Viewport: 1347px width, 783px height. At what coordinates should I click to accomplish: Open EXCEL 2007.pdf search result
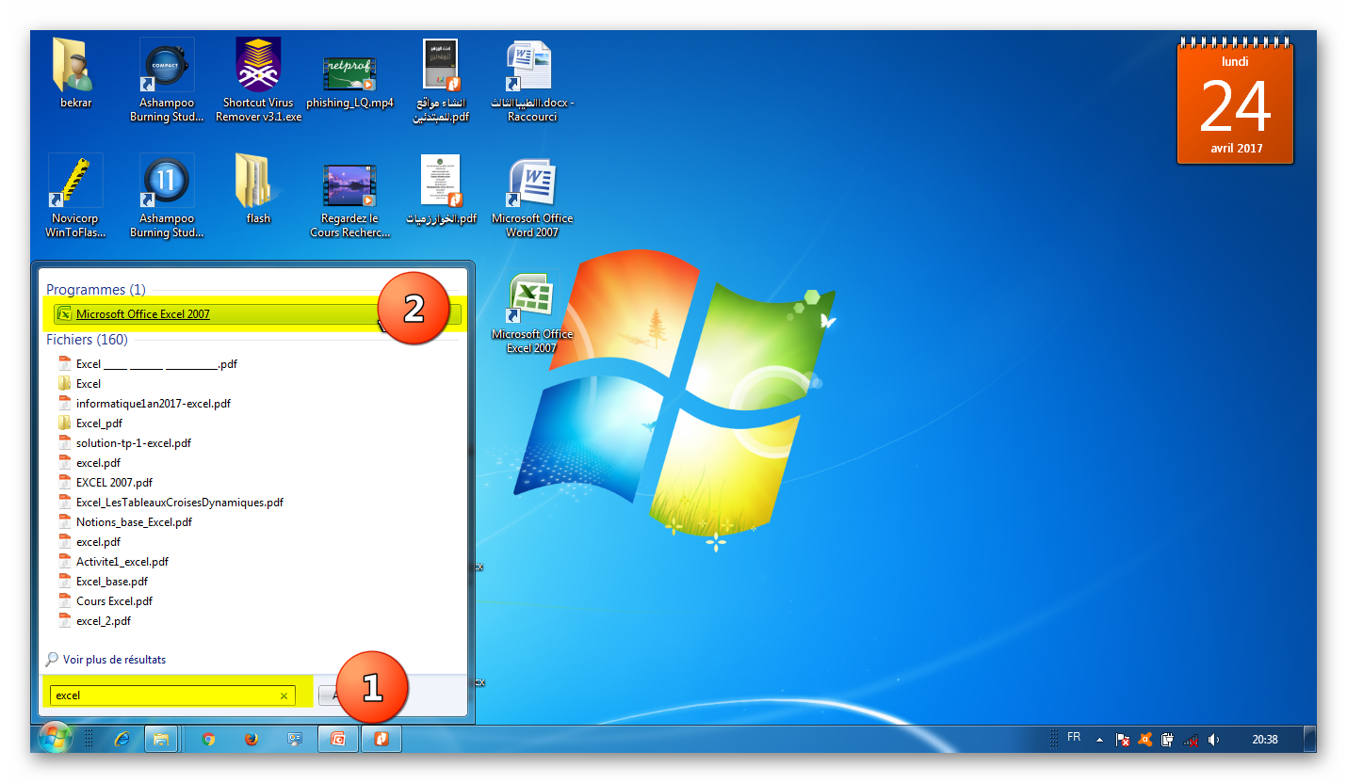tap(105, 483)
